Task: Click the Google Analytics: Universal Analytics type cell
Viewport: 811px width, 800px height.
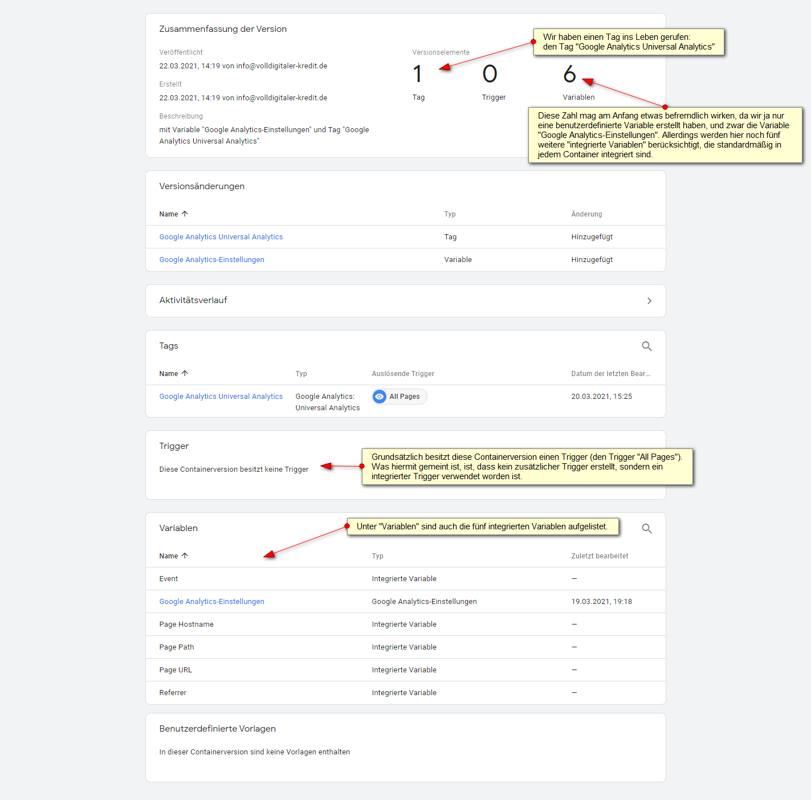Action: click(x=328, y=402)
